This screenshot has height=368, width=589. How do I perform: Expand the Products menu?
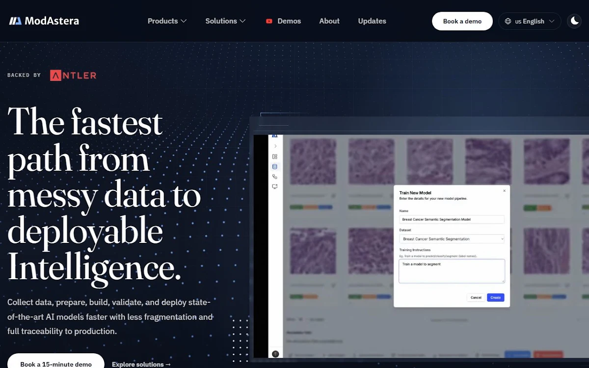coord(167,21)
